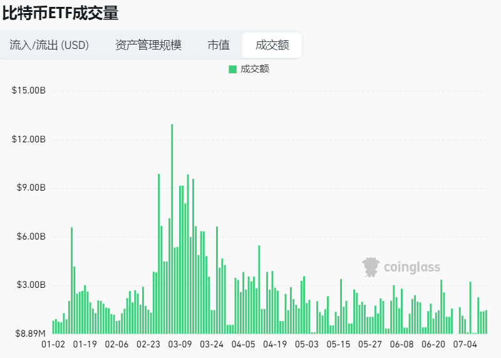Switch to the 流入/流出 (USD) tab
The height and width of the screenshot is (358, 501).
(49, 45)
